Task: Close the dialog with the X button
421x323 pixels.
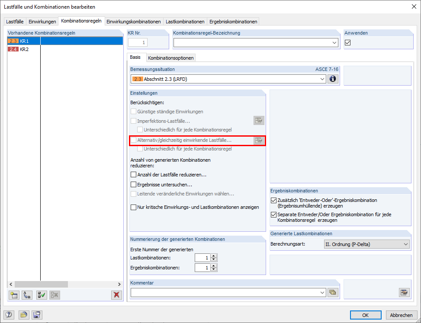Action: (x=414, y=7)
